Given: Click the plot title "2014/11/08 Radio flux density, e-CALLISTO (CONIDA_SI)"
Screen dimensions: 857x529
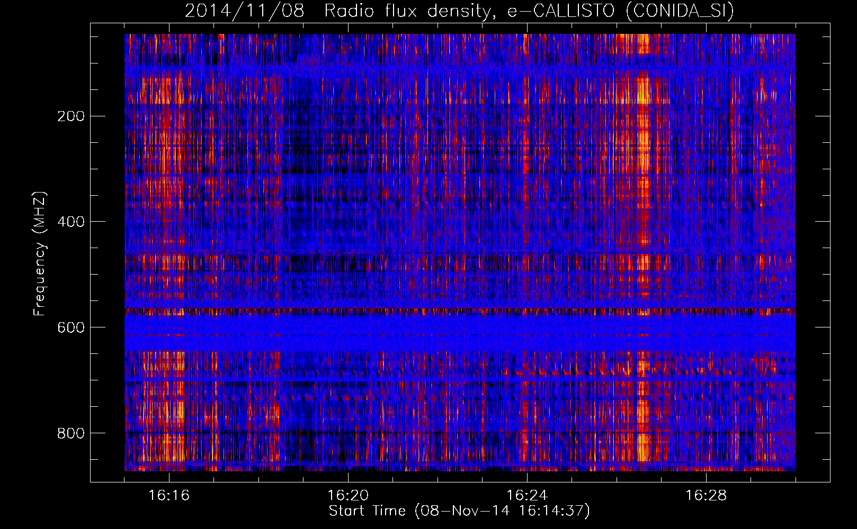Looking at the screenshot, I should (459, 11).
